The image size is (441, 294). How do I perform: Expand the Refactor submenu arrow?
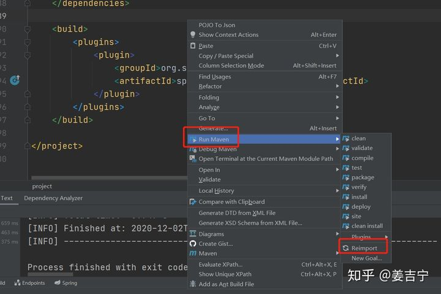click(337, 86)
